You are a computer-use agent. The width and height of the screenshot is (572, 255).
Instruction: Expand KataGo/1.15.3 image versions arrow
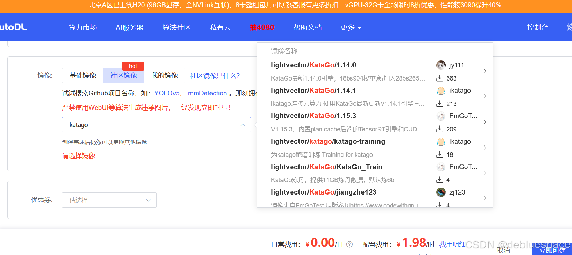tap(485, 122)
